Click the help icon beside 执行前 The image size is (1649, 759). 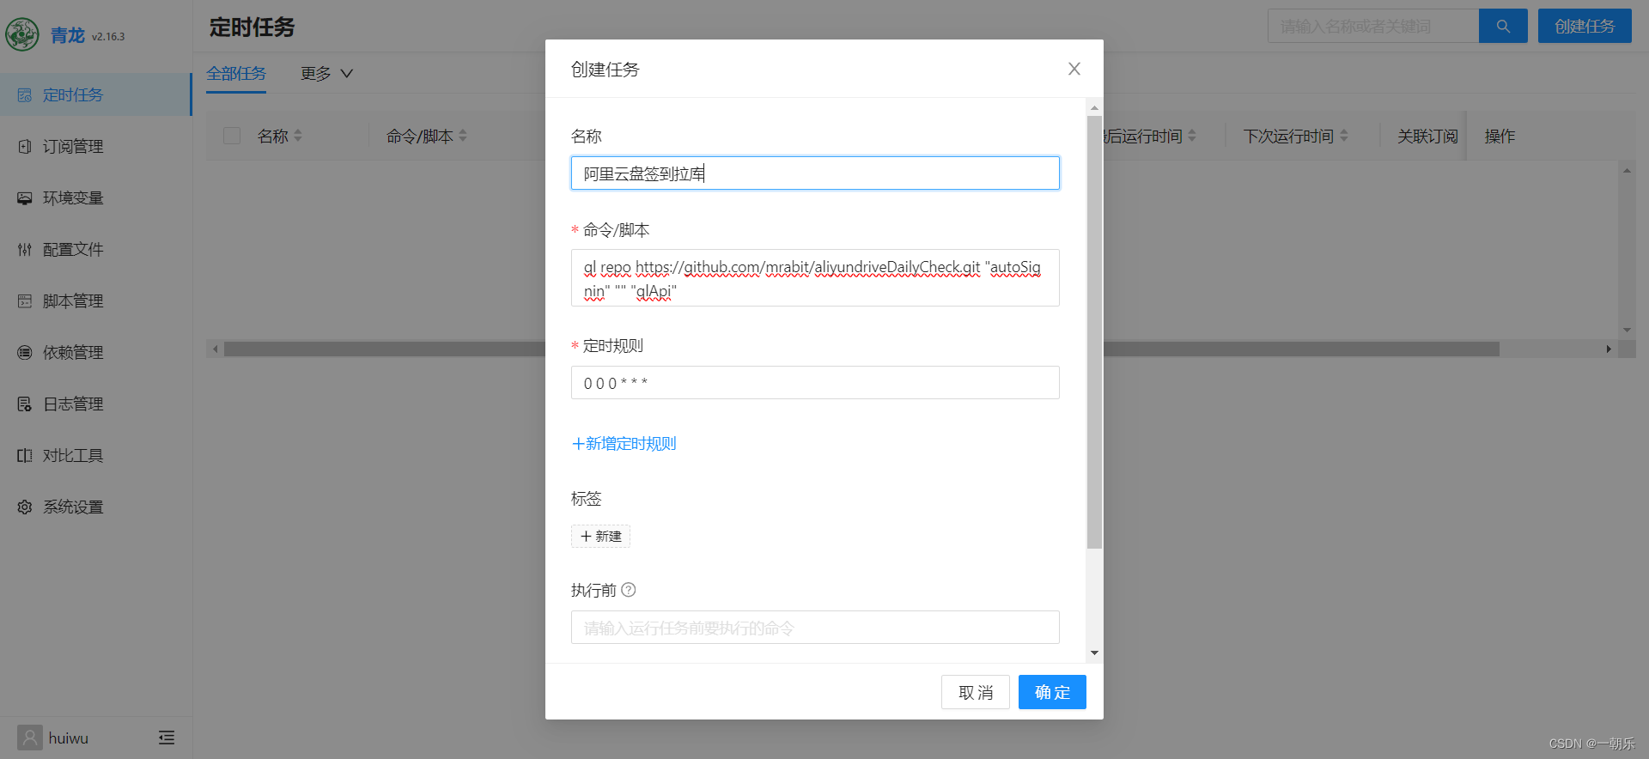[629, 590]
